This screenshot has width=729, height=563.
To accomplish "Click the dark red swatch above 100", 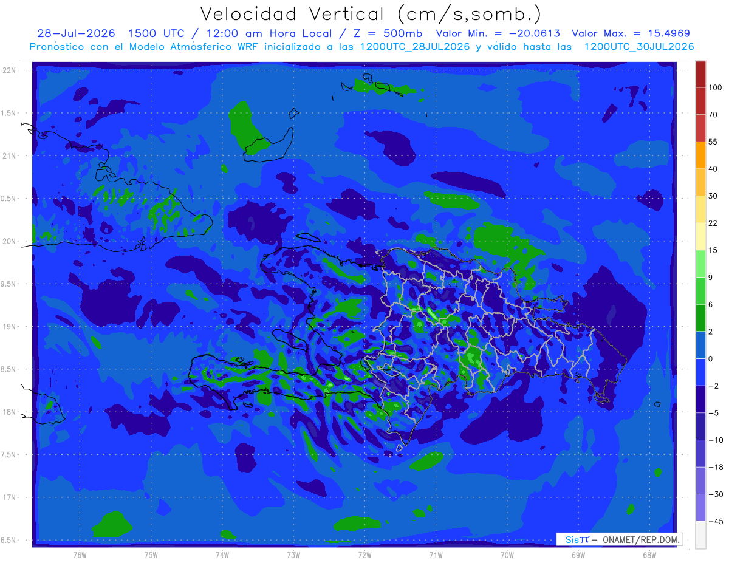I will [x=700, y=74].
